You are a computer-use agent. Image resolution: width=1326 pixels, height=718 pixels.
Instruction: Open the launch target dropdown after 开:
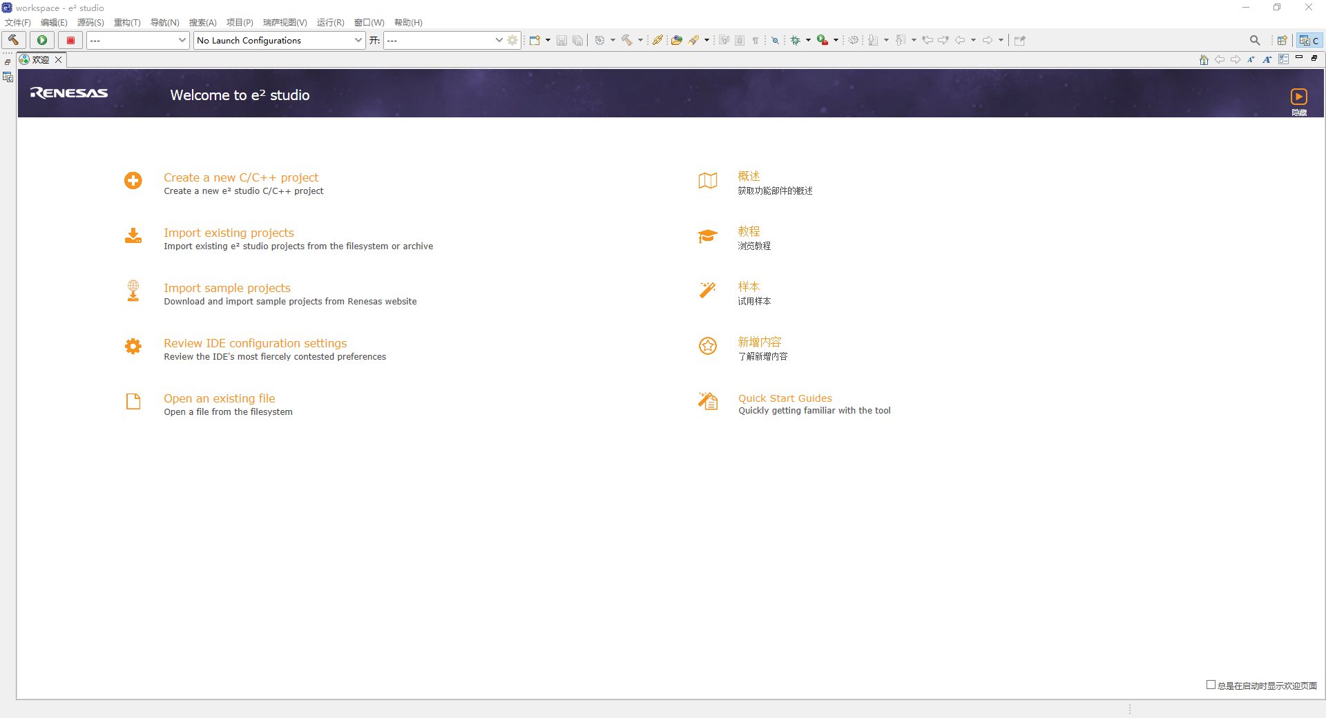pos(444,40)
